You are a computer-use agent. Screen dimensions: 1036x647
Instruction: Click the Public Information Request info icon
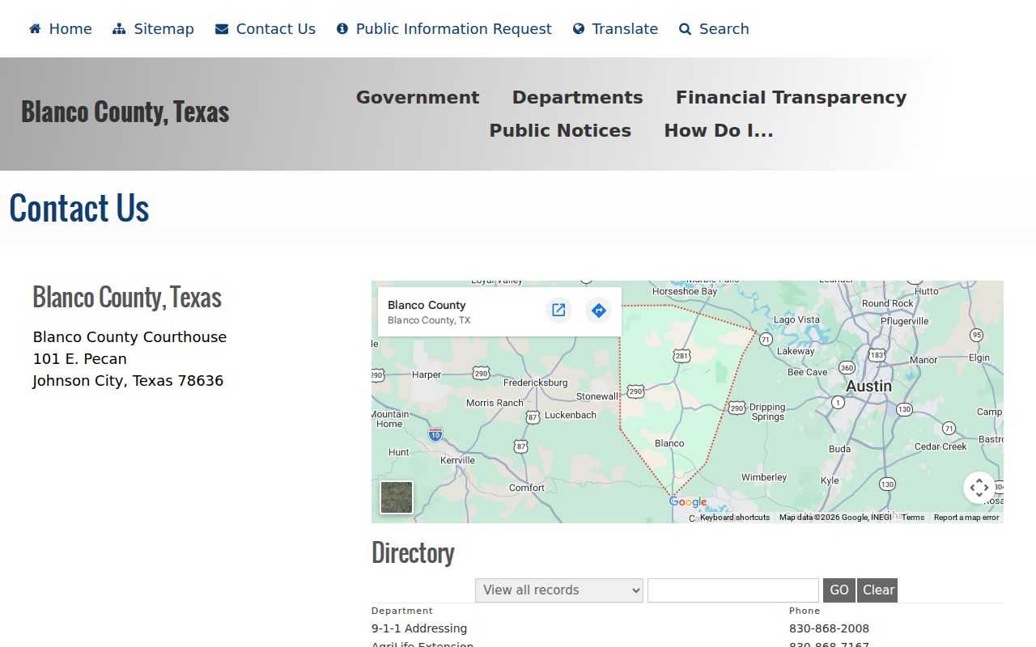click(342, 29)
